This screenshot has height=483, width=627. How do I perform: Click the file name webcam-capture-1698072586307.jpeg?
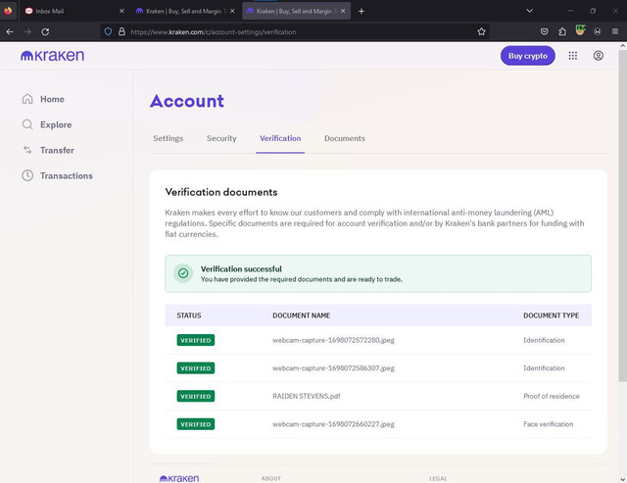point(333,367)
